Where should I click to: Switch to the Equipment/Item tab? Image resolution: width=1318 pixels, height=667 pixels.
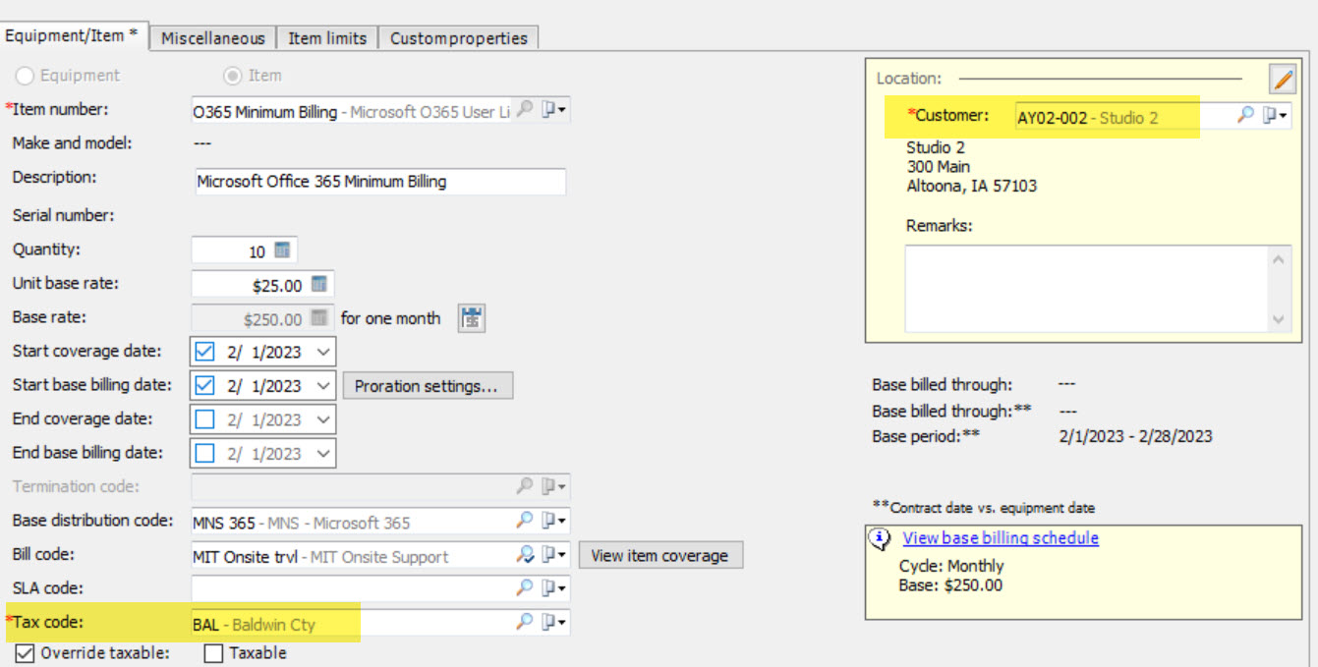click(75, 35)
